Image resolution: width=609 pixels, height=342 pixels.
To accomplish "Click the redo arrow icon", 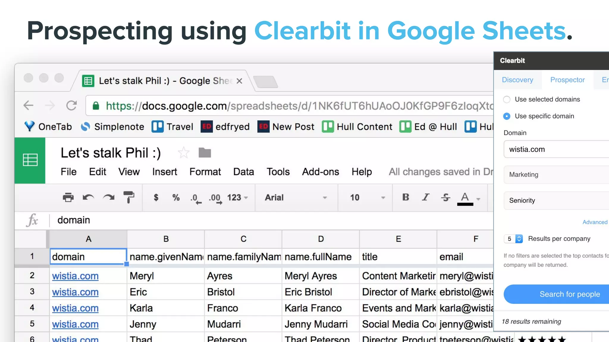I will pyautogui.click(x=109, y=197).
